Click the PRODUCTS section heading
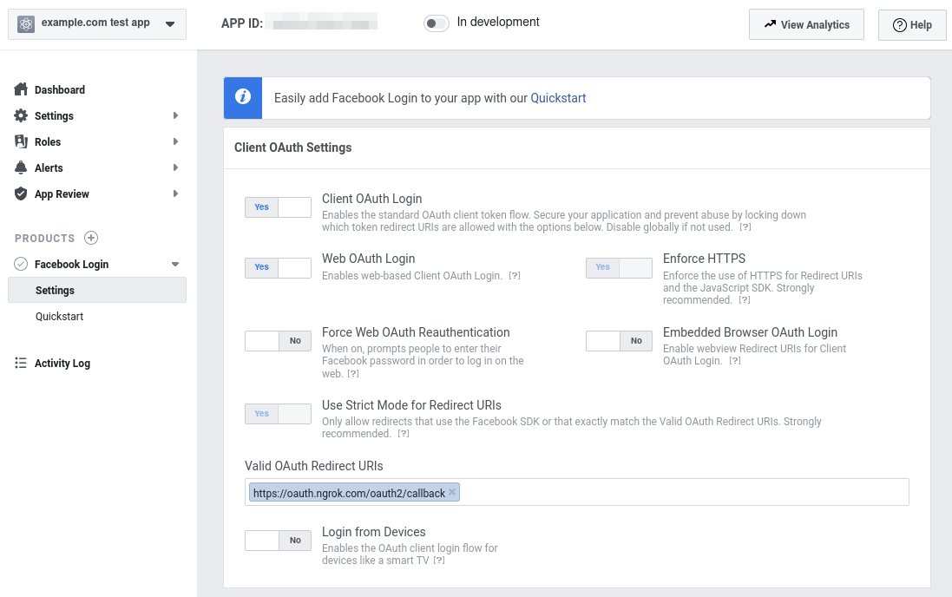Screen dimensions: 952x597 click(45, 238)
